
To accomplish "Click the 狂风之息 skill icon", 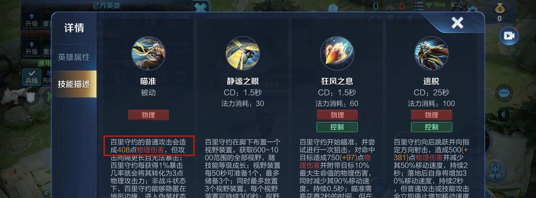I will click(337, 53).
